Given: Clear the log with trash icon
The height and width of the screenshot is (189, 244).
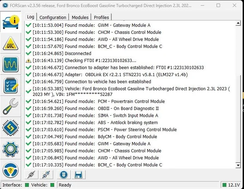Looking at the screenshot, I should [64, 175].
